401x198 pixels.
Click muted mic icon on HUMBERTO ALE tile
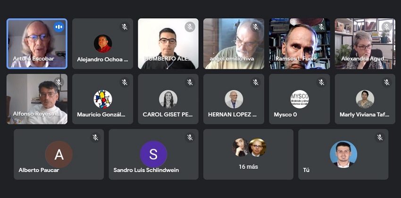[x=190, y=27]
